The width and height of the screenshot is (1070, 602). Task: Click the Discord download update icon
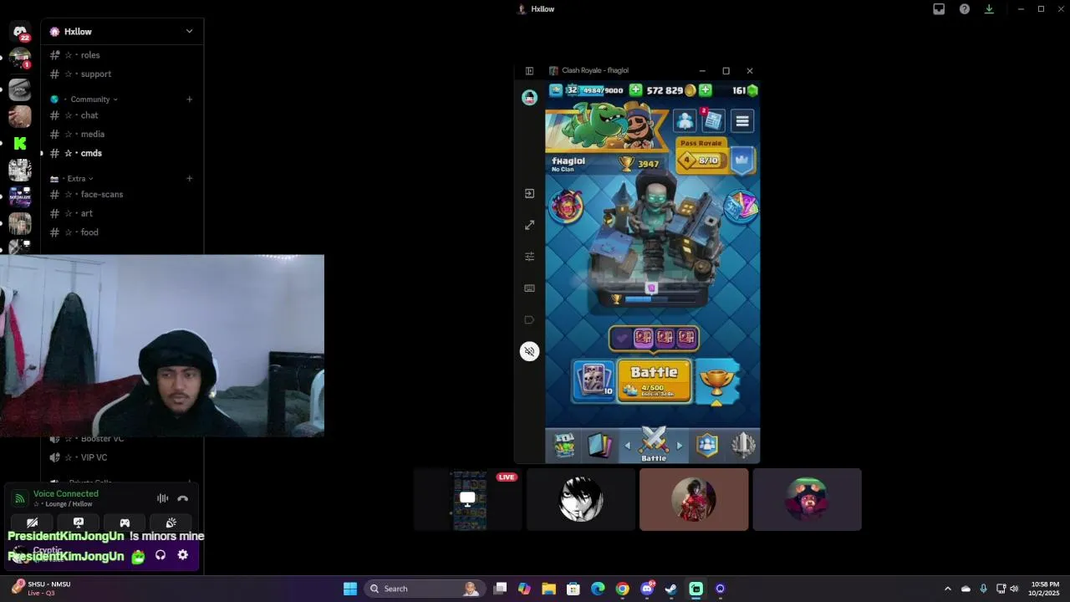tap(989, 9)
